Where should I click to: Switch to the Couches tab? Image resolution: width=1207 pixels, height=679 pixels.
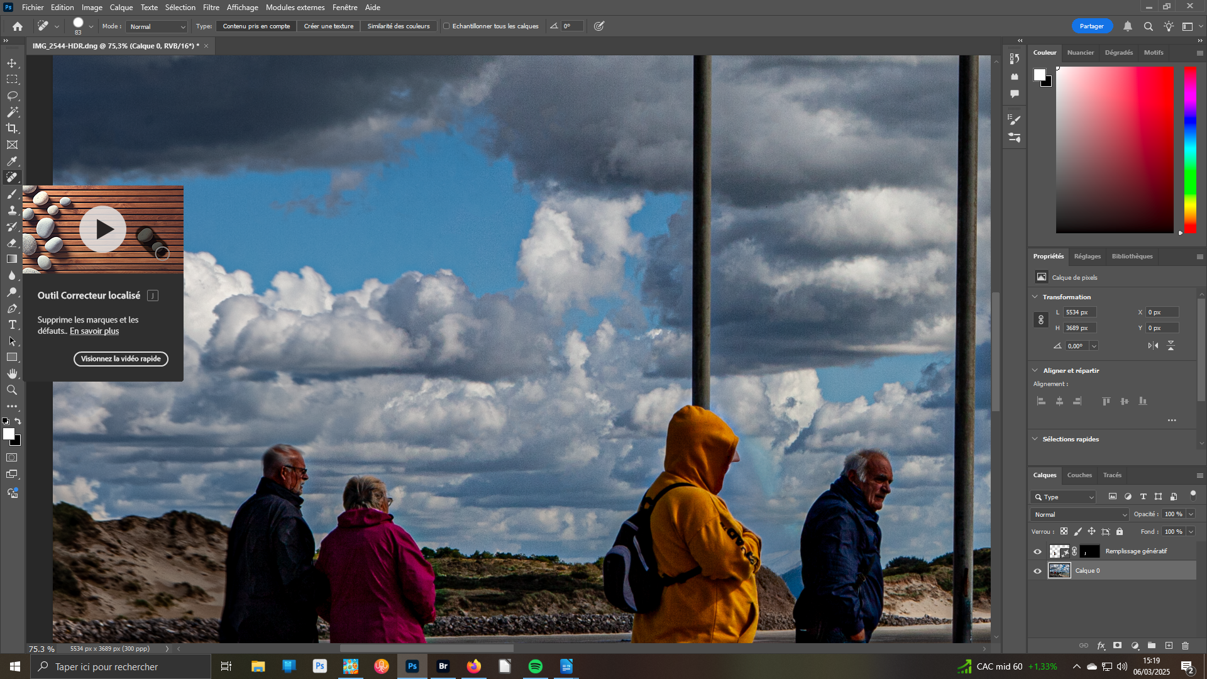pos(1079,475)
